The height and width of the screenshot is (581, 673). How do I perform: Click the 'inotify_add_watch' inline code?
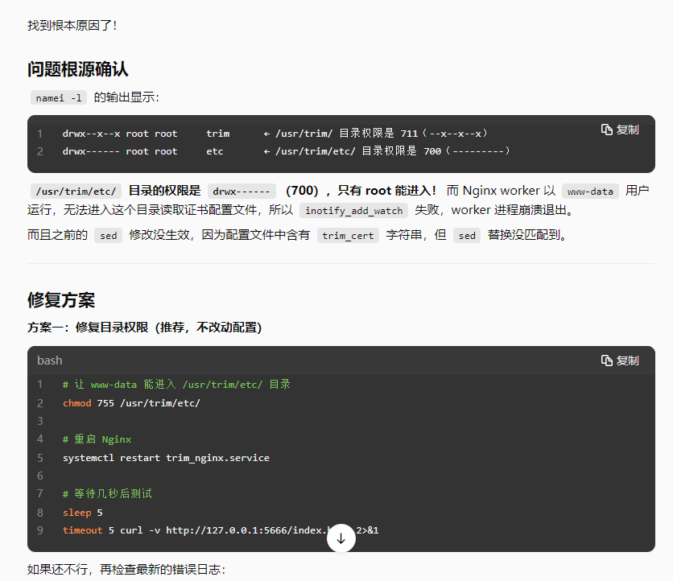[x=353, y=211]
